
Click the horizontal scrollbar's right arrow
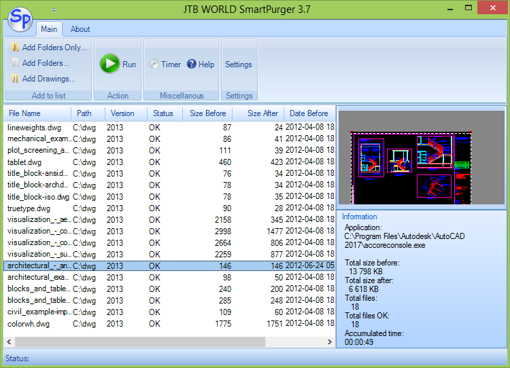pyautogui.click(x=328, y=342)
